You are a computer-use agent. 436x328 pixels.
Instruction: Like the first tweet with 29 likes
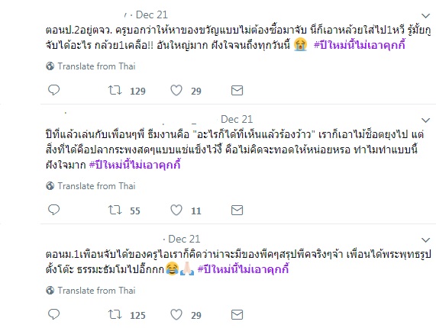pos(176,90)
